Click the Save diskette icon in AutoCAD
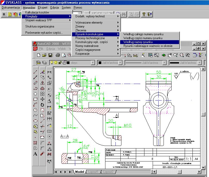The height and width of the screenshot is (177, 209). coord(50,55)
